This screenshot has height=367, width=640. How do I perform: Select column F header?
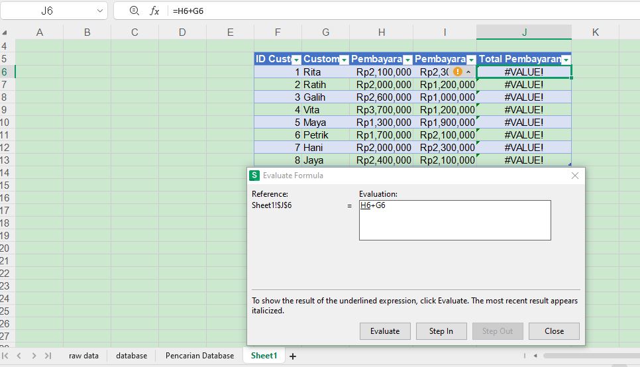(x=278, y=32)
